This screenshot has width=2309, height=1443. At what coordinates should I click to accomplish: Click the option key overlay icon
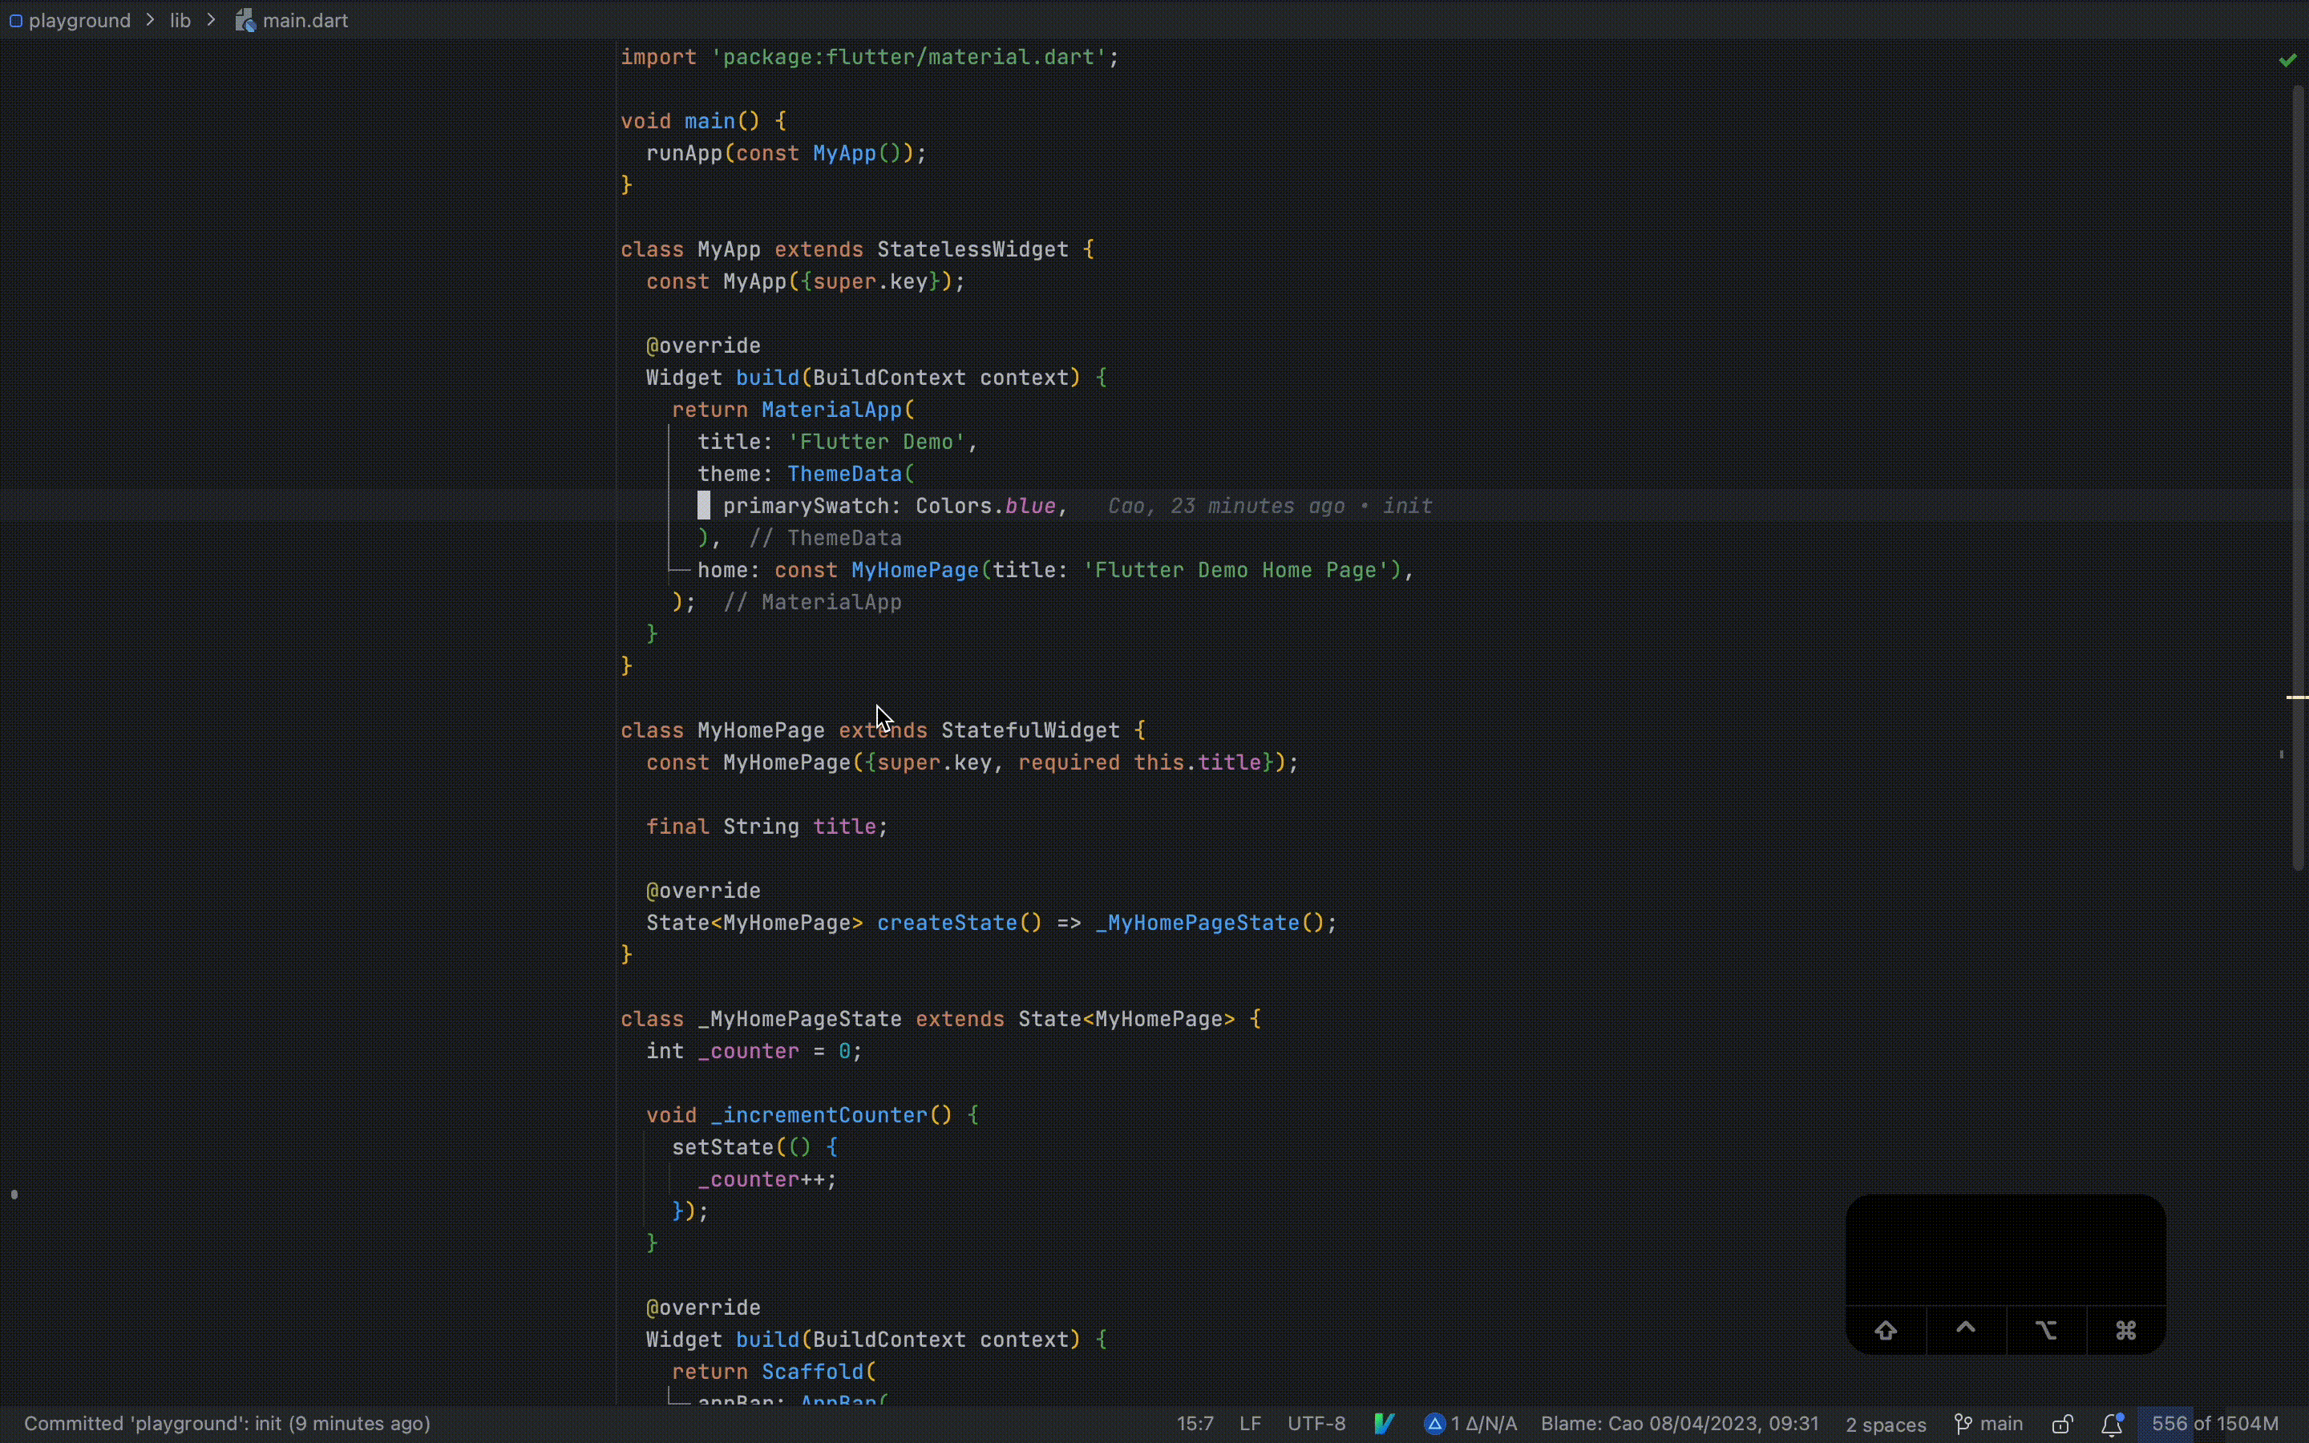click(2046, 1329)
